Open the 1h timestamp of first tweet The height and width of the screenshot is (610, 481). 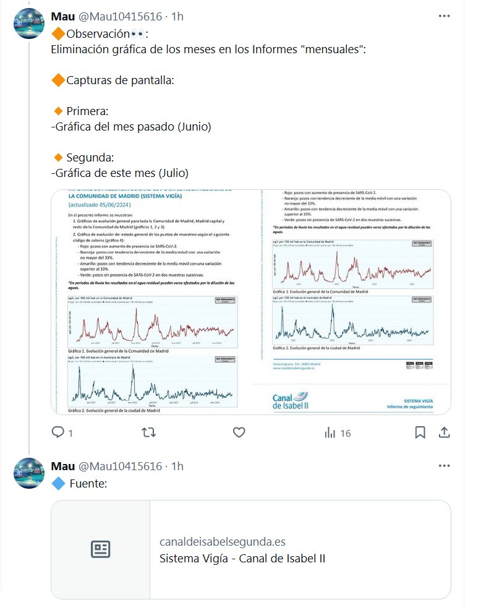[178, 17]
